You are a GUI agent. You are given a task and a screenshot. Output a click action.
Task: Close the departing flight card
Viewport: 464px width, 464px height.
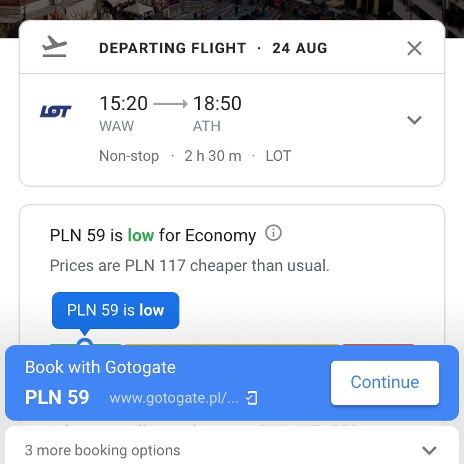(415, 48)
